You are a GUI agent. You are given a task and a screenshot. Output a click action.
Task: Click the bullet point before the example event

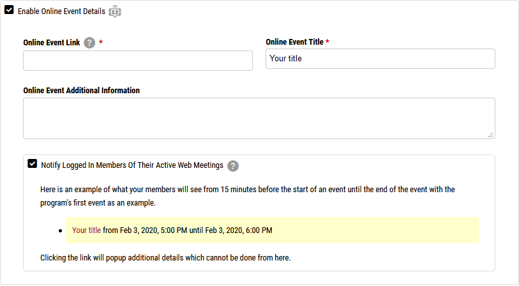tap(59, 230)
